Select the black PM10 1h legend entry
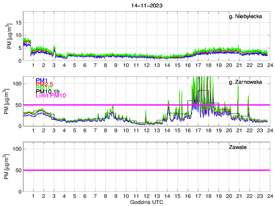275x206 pixels. [48, 91]
